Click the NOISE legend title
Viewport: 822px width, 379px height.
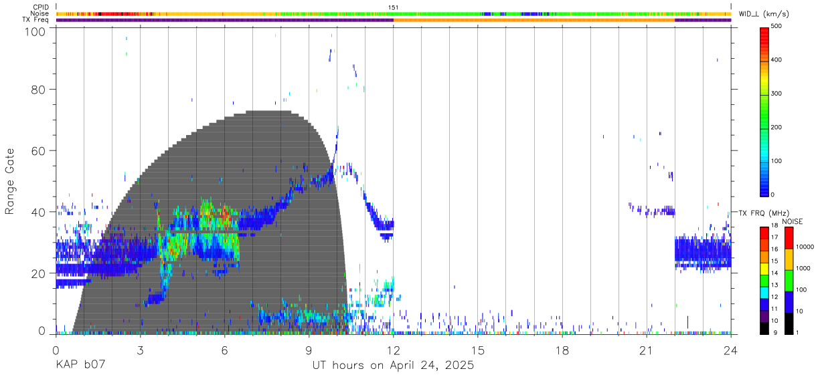coord(793,221)
